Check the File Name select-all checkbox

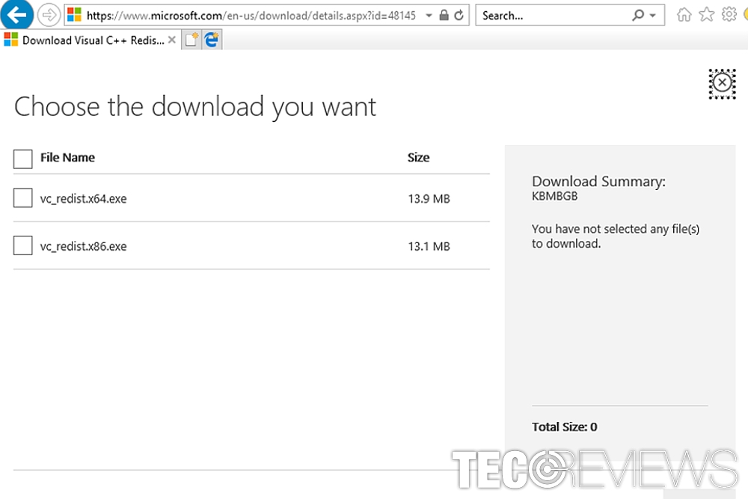point(23,159)
